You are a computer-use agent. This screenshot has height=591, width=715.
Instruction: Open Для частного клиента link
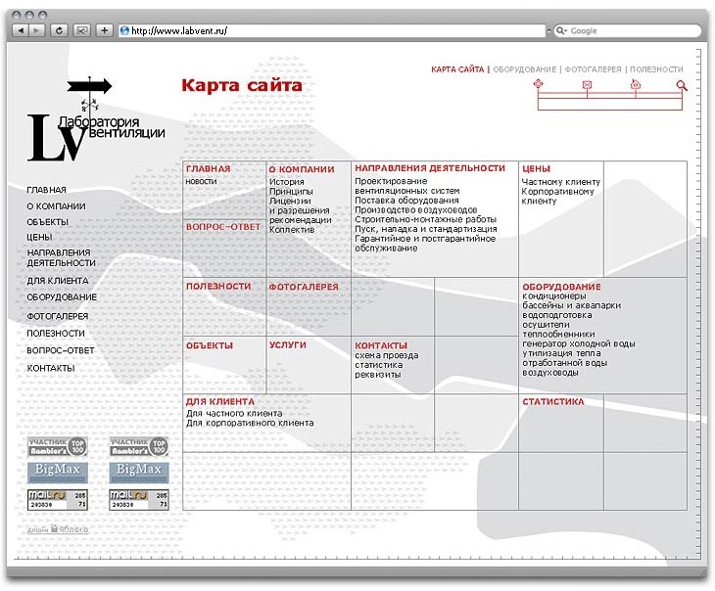pyautogui.click(x=234, y=413)
